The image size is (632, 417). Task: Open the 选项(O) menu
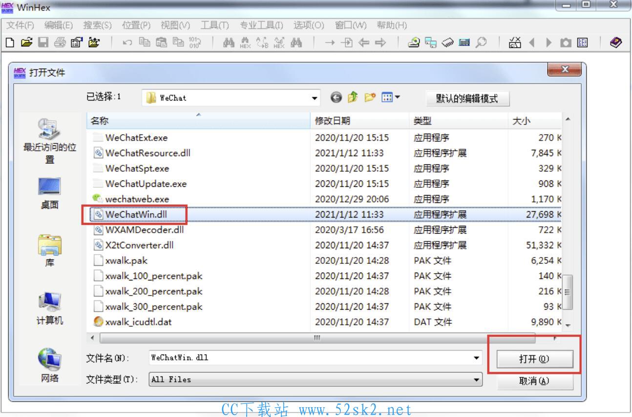309,25
